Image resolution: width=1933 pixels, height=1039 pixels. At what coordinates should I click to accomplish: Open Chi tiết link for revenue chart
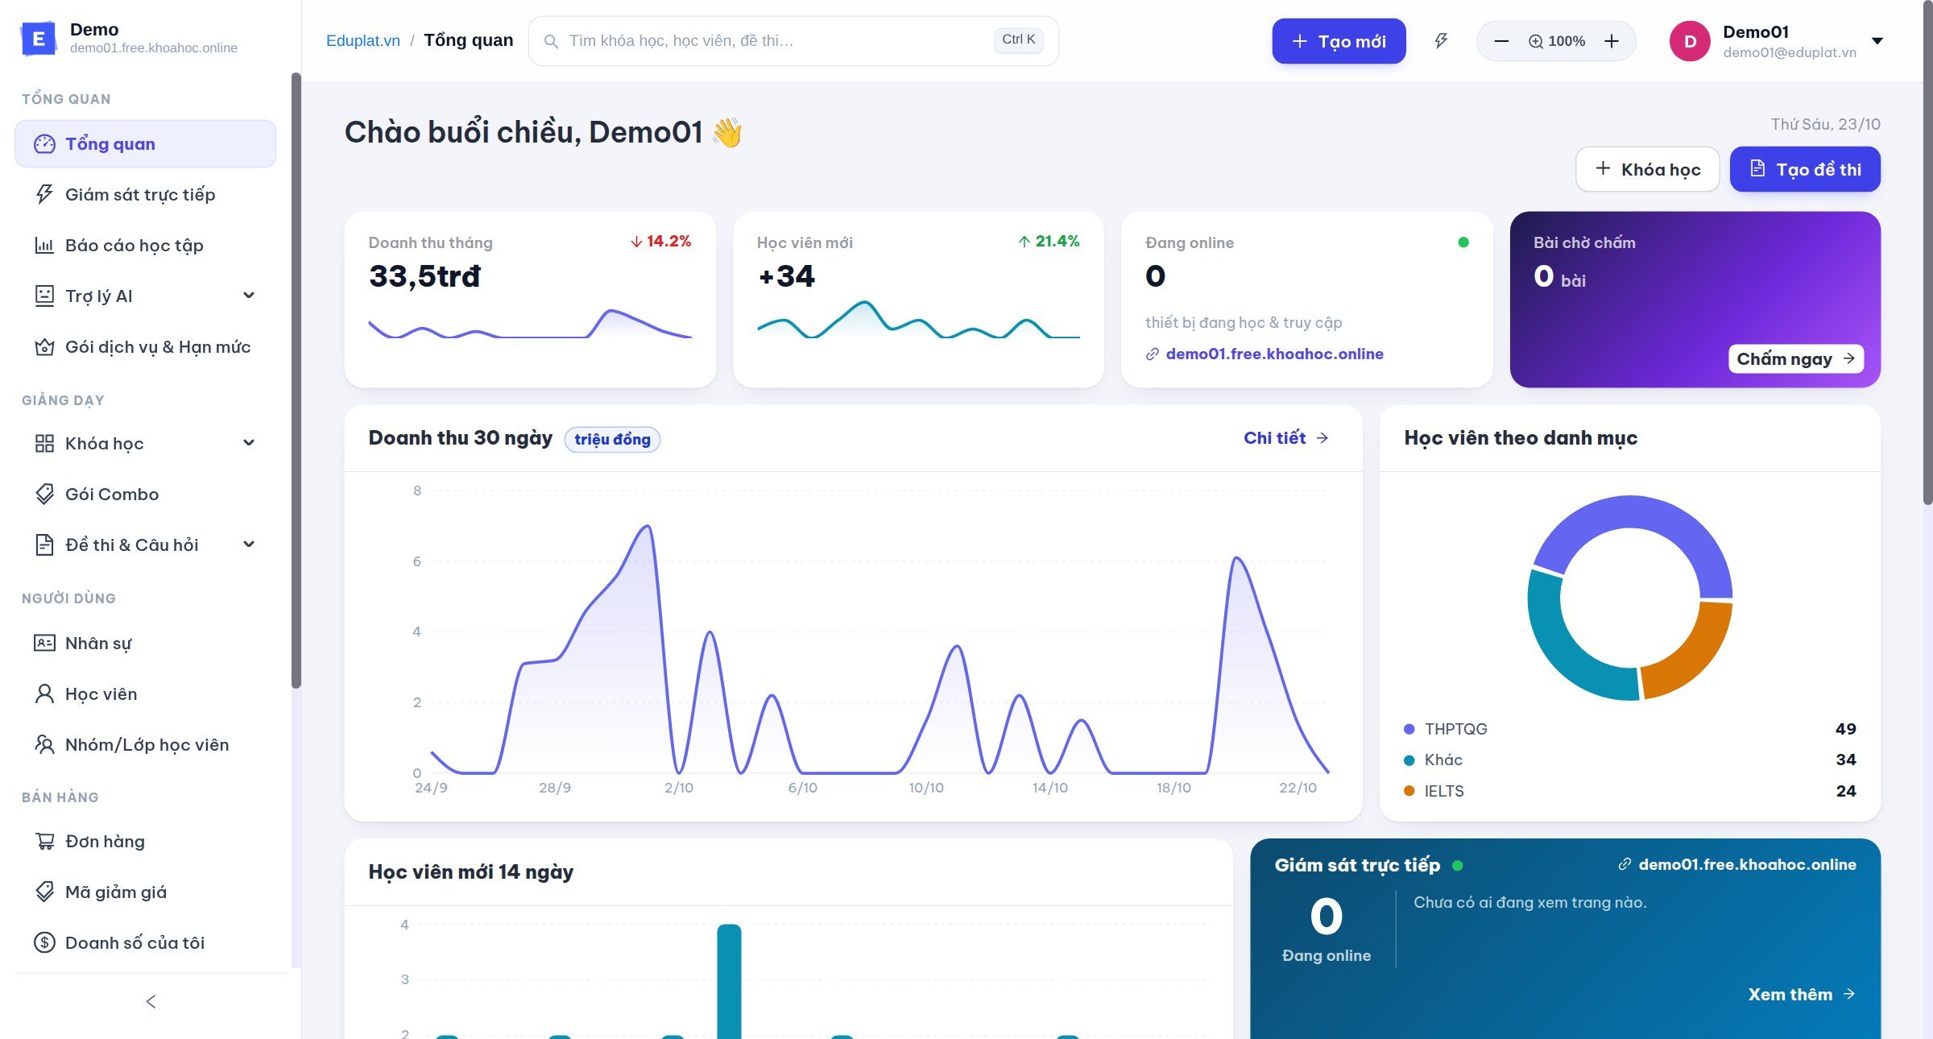point(1286,437)
